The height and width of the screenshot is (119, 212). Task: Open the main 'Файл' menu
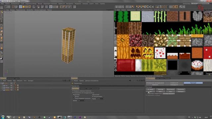[2, 4]
